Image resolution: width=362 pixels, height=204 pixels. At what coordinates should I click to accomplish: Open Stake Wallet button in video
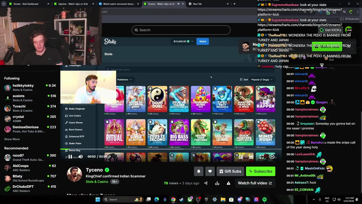click(202, 41)
